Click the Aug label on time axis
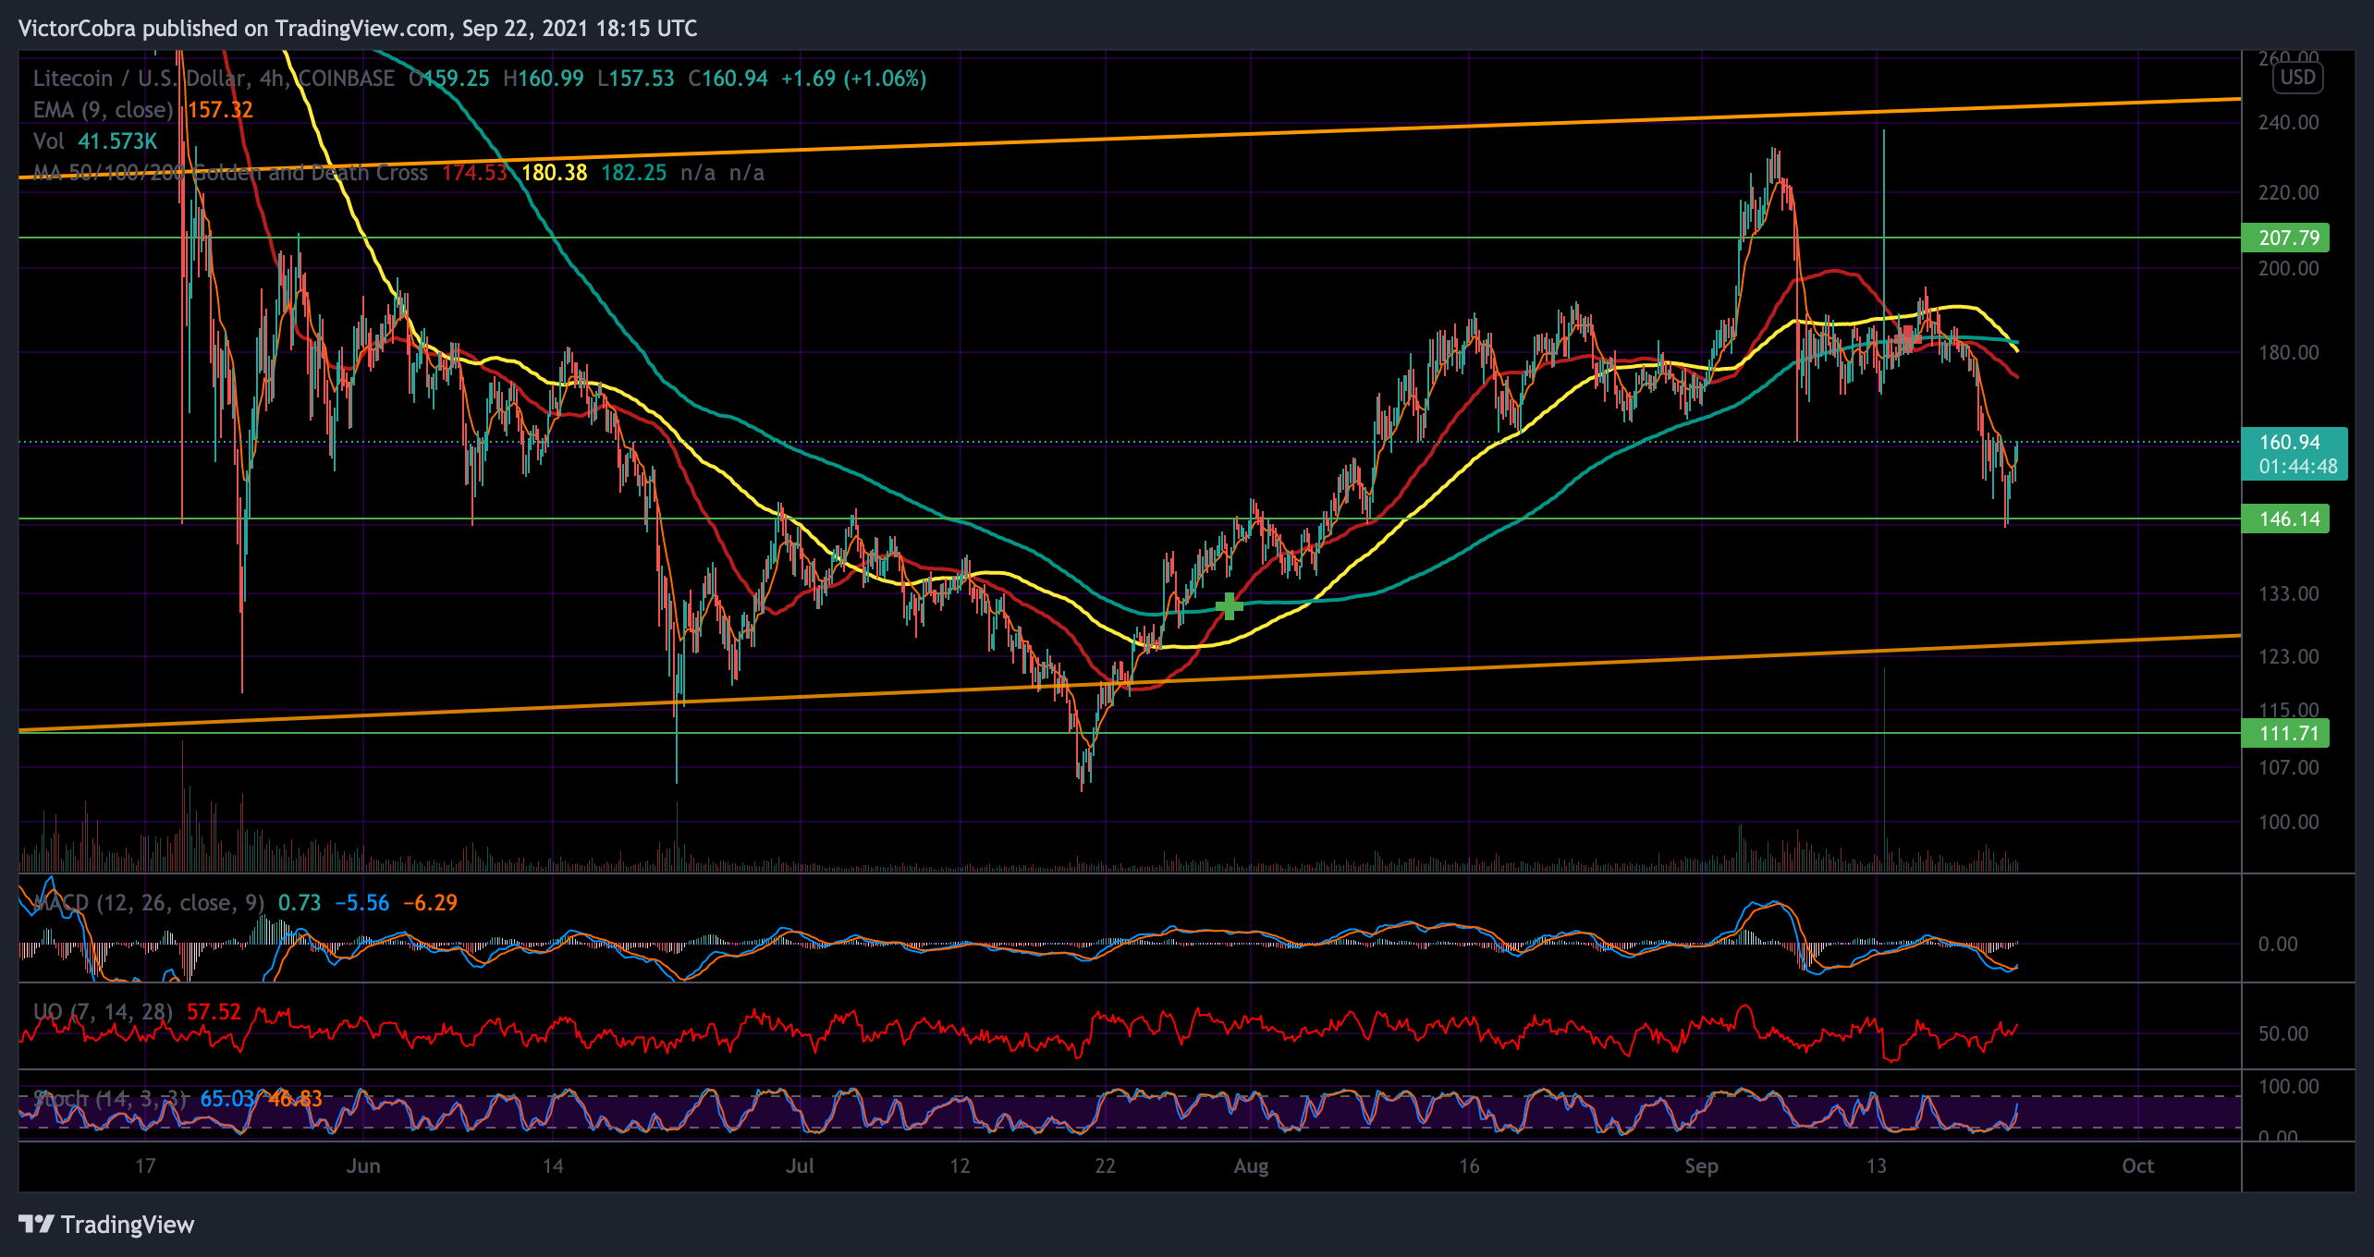This screenshot has height=1257, width=2374. (x=1251, y=1166)
